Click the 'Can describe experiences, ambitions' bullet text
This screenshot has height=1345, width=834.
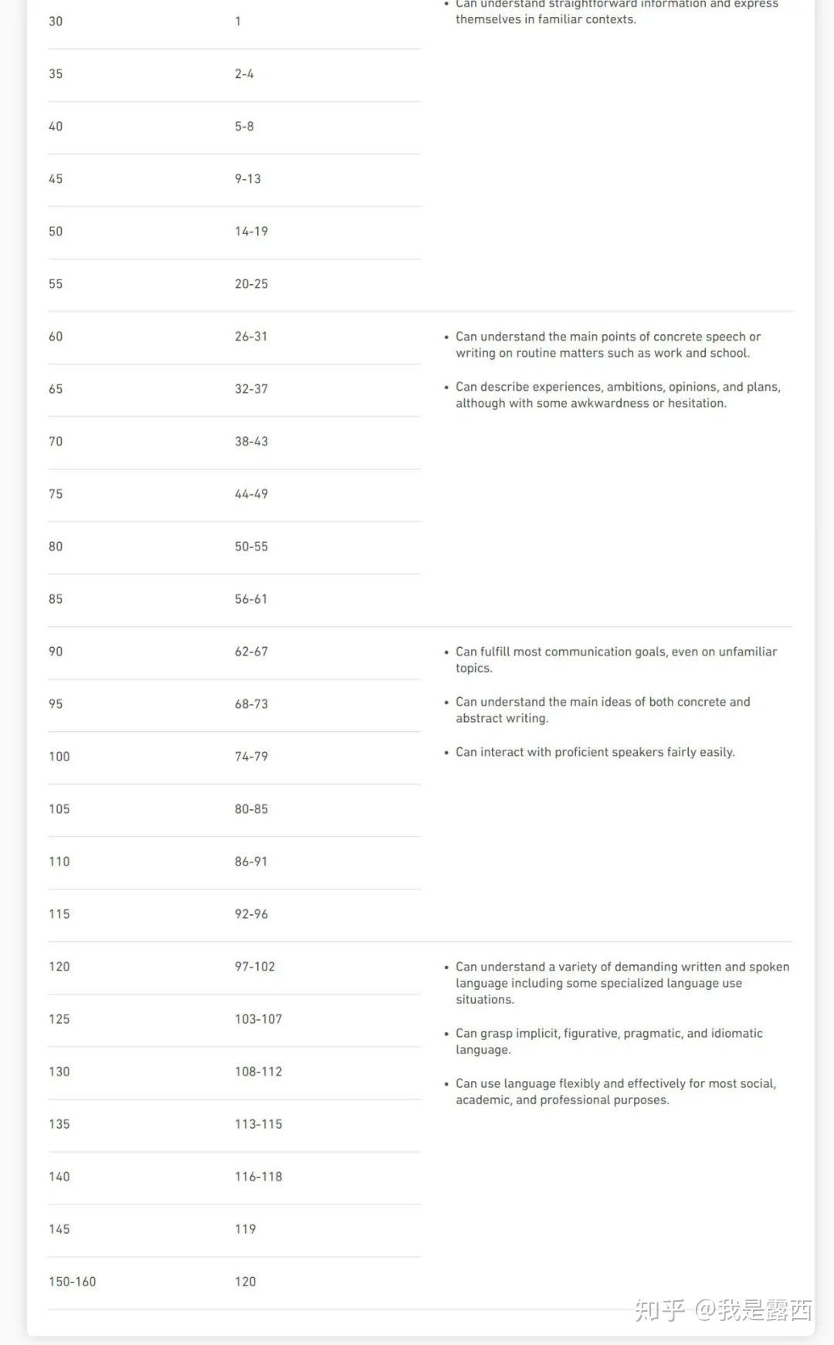617,395
